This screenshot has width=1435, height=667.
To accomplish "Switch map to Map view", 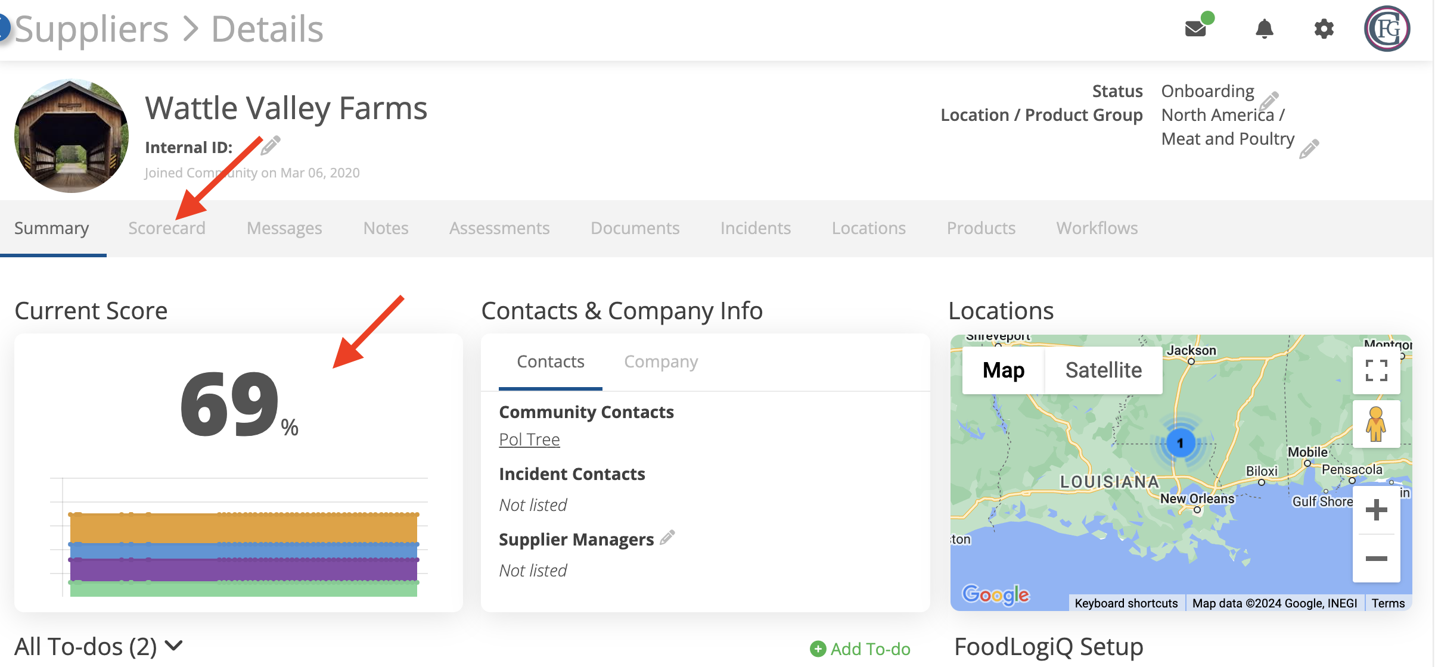I will click(x=1004, y=370).
